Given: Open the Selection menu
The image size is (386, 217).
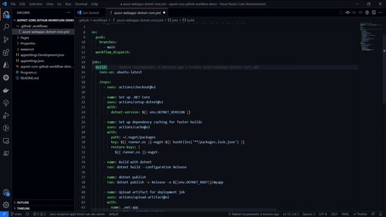Looking at the screenshot, I should point(36,4).
